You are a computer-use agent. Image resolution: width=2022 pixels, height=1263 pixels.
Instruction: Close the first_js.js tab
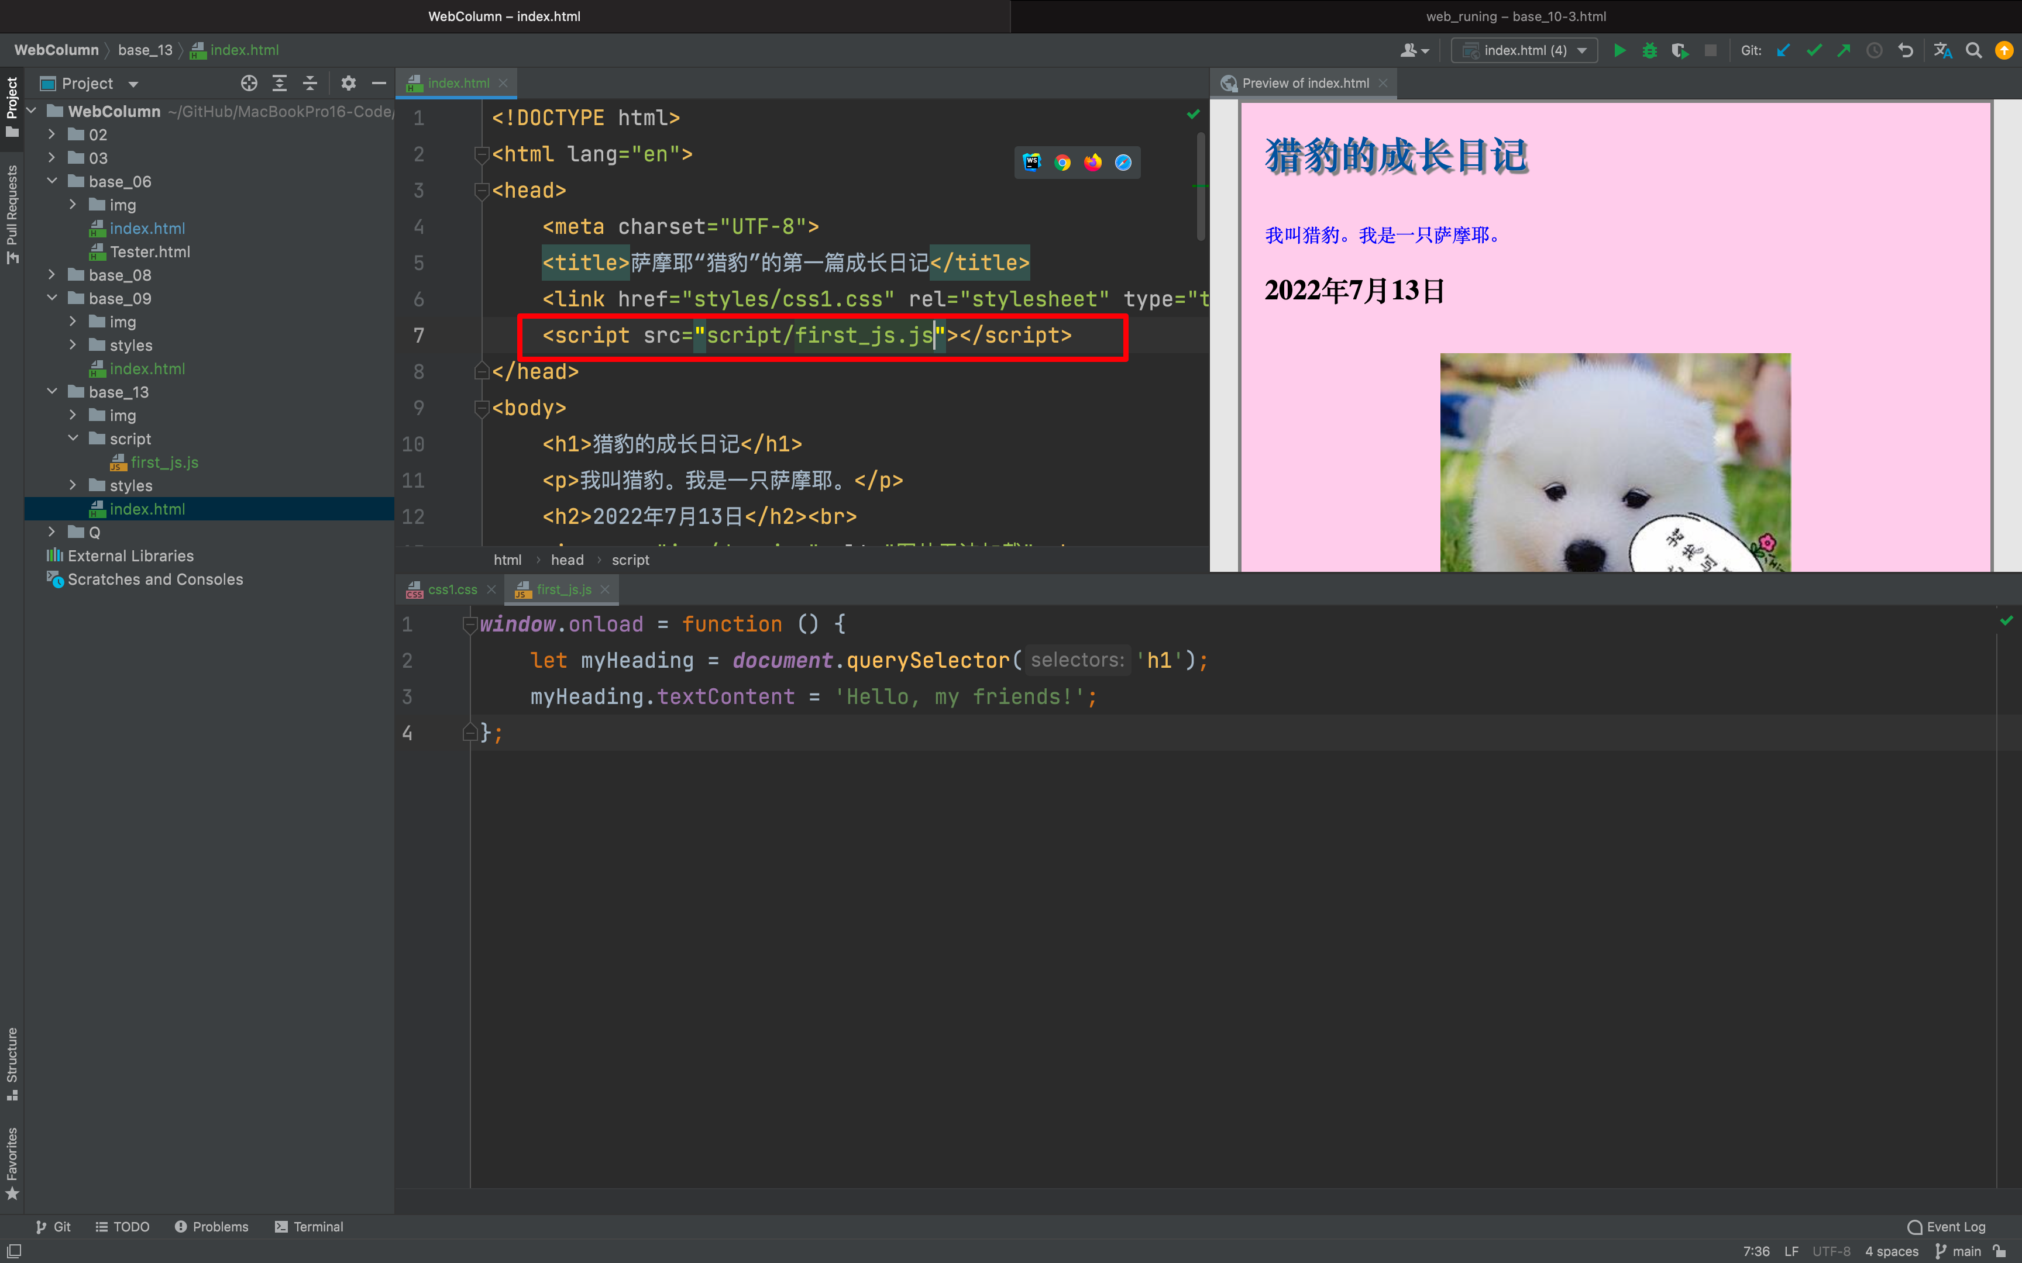tap(605, 590)
